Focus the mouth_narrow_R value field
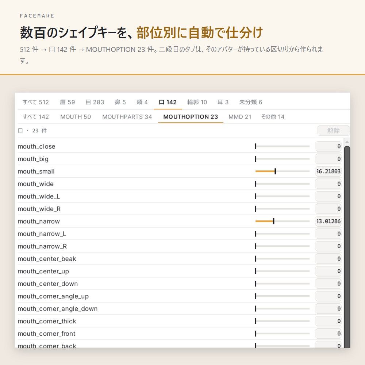 328,246
